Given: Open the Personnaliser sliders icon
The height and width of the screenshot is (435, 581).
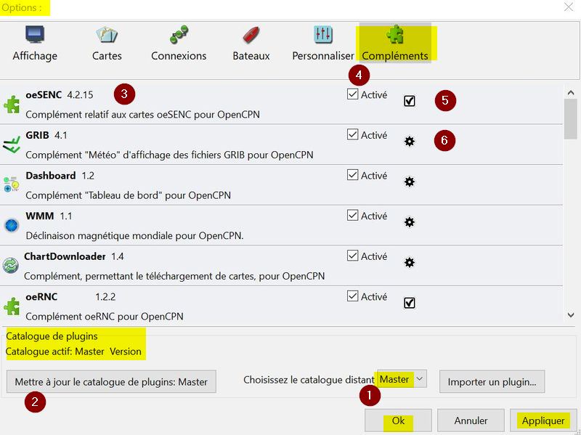Looking at the screenshot, I should [x=322, y=35].
